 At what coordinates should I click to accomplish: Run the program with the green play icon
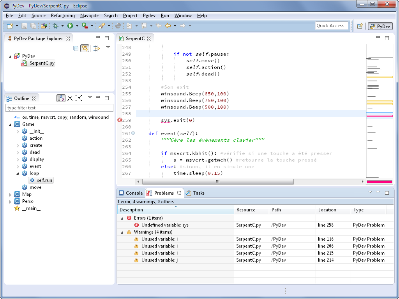point(70,26)
